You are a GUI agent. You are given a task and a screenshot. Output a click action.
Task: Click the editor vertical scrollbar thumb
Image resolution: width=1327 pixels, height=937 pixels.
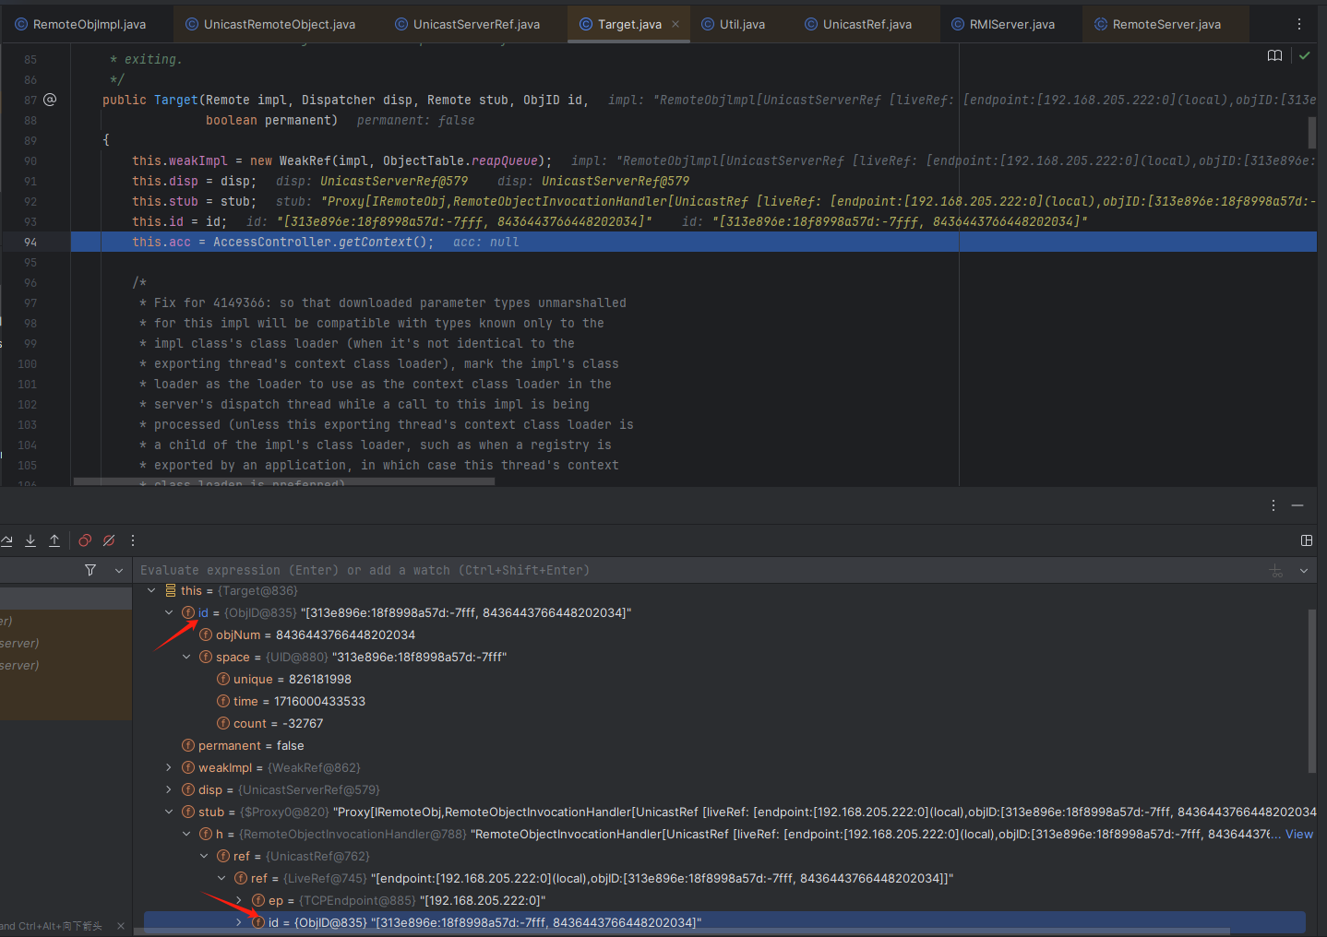click(x=1312, y=132)
